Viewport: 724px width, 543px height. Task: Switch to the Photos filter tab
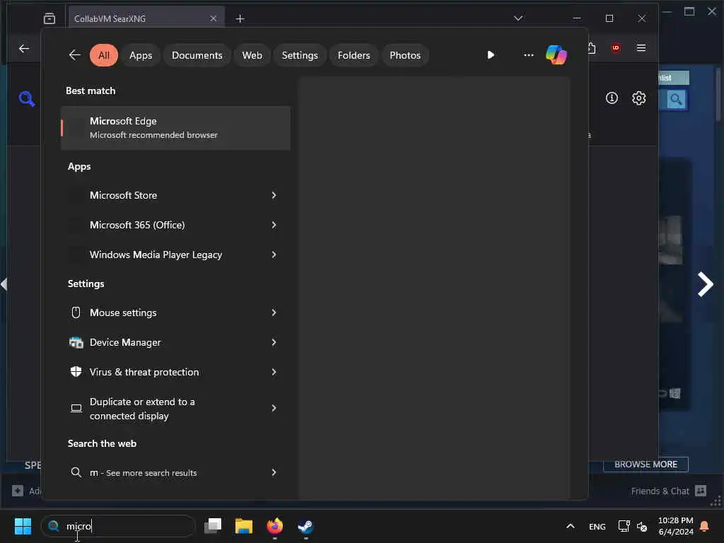click(405, 55)
